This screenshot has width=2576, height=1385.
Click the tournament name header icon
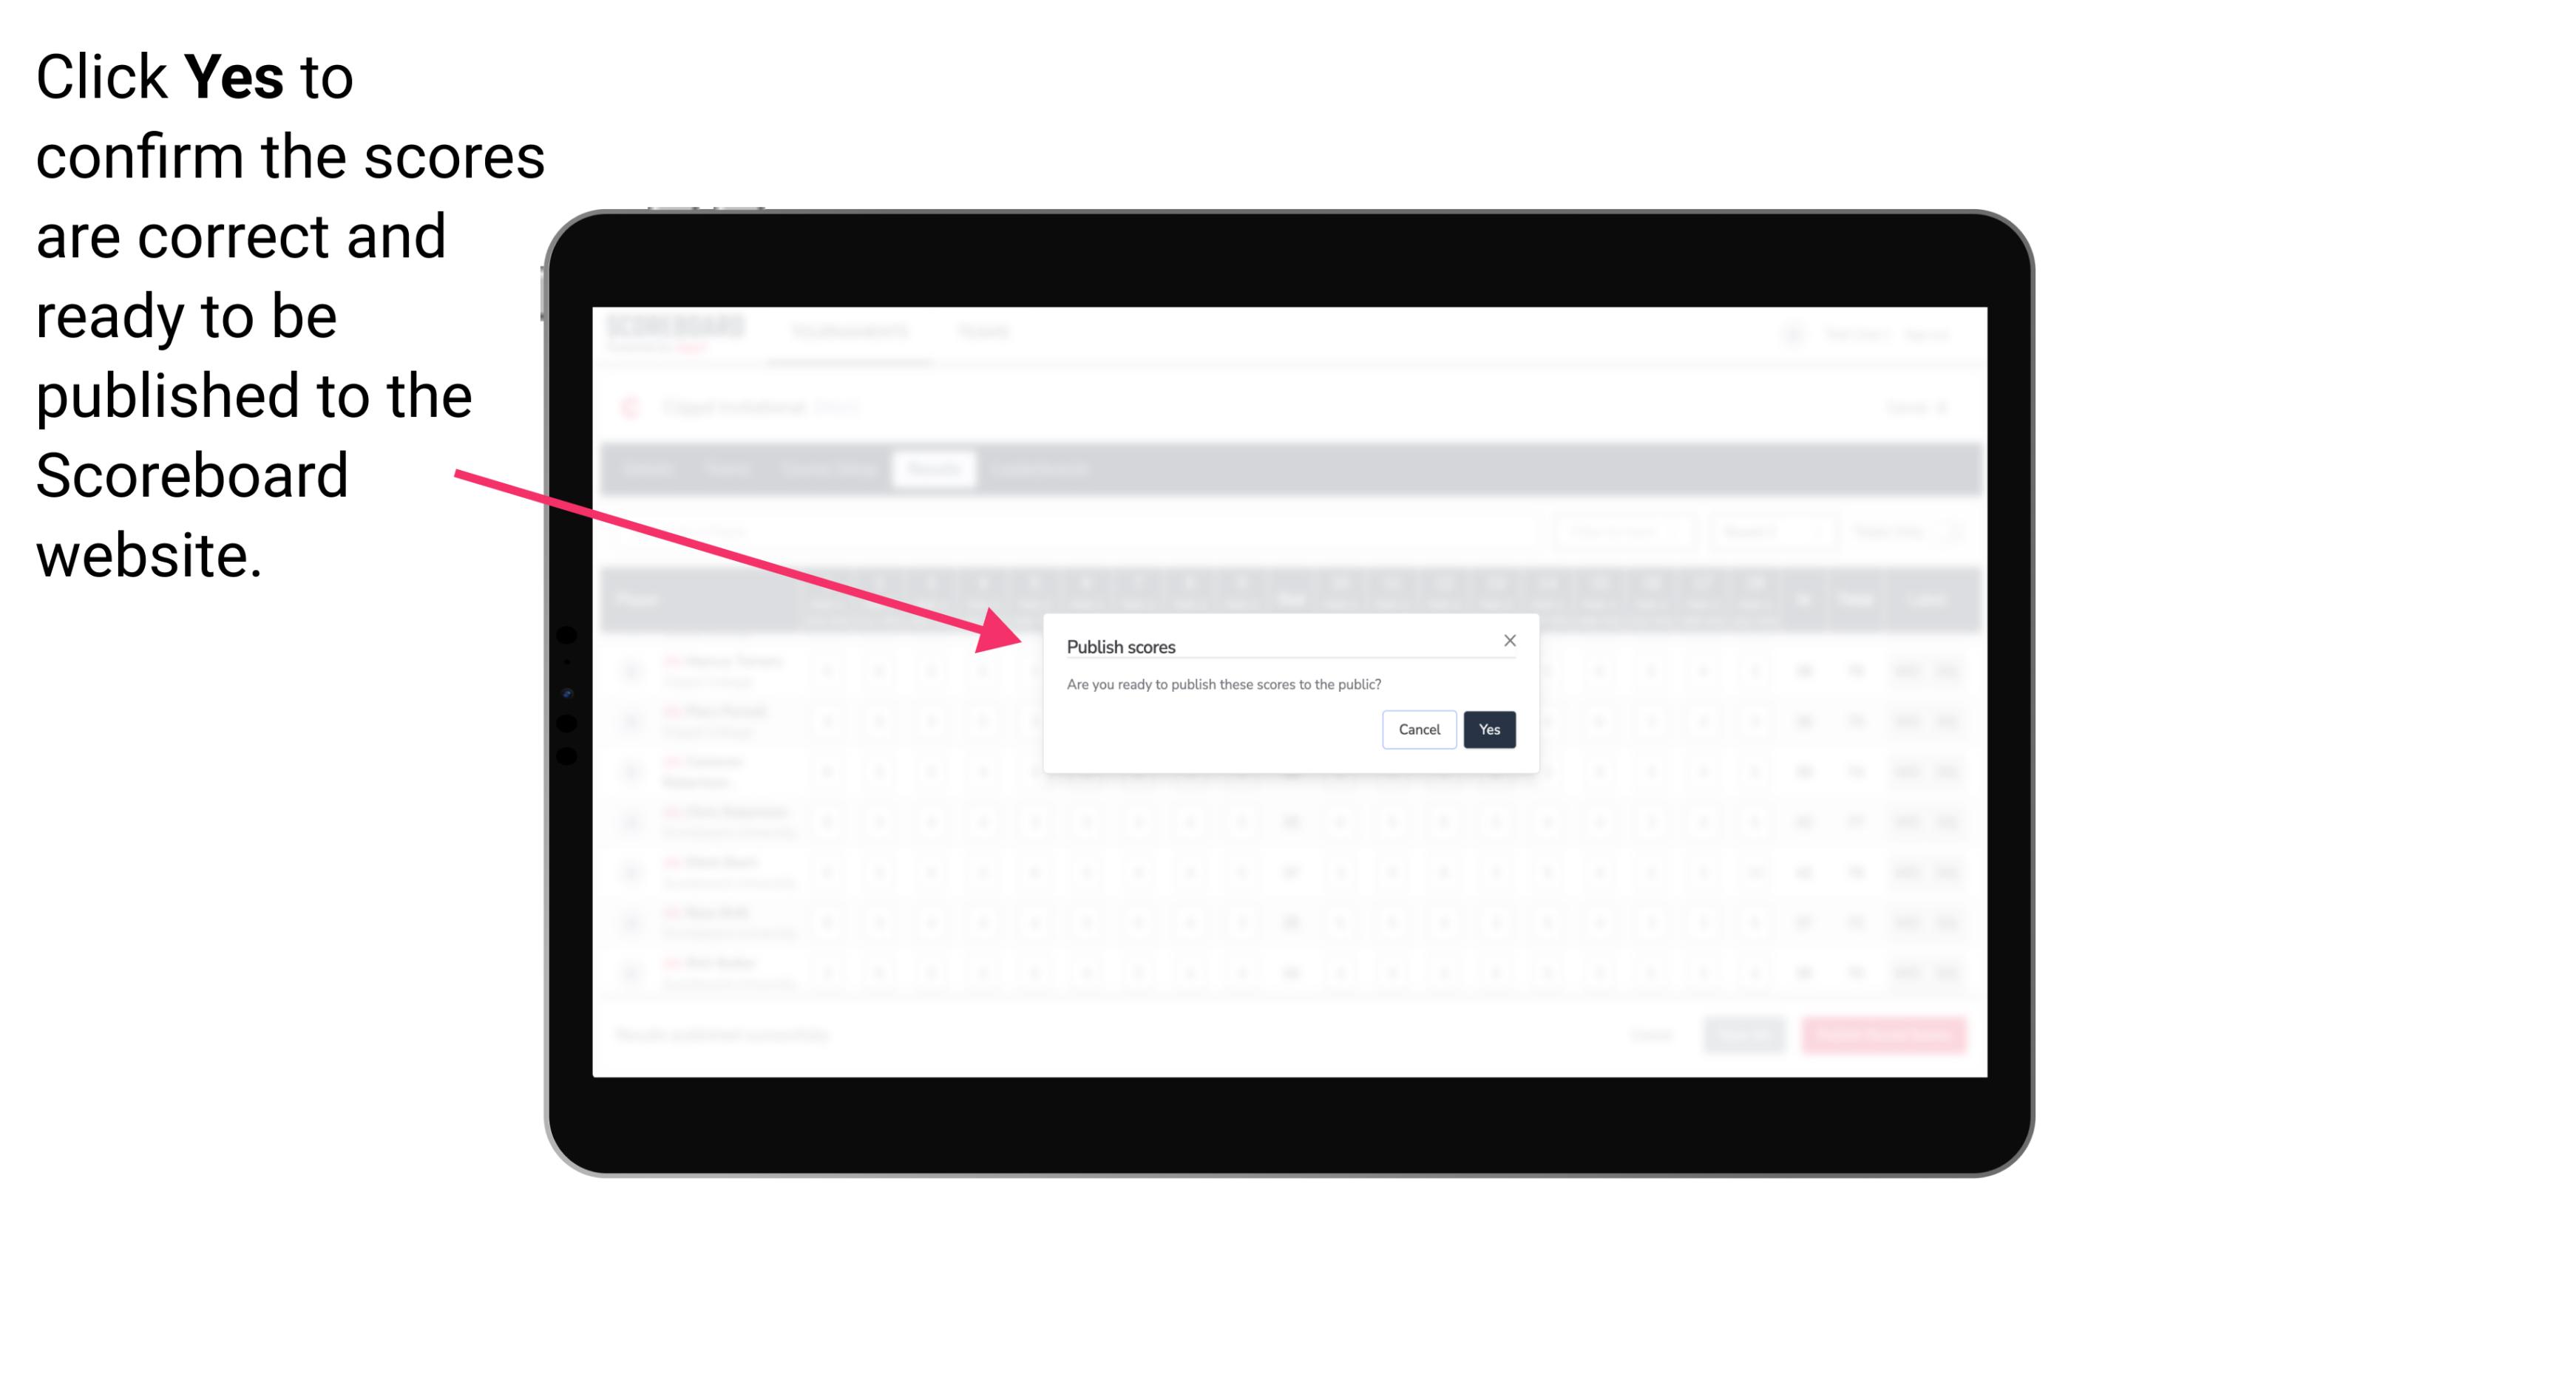[x=633, y=406]
